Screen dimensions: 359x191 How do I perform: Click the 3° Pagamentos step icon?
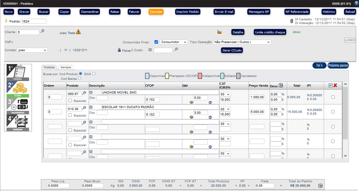click(x=18, y=105)
